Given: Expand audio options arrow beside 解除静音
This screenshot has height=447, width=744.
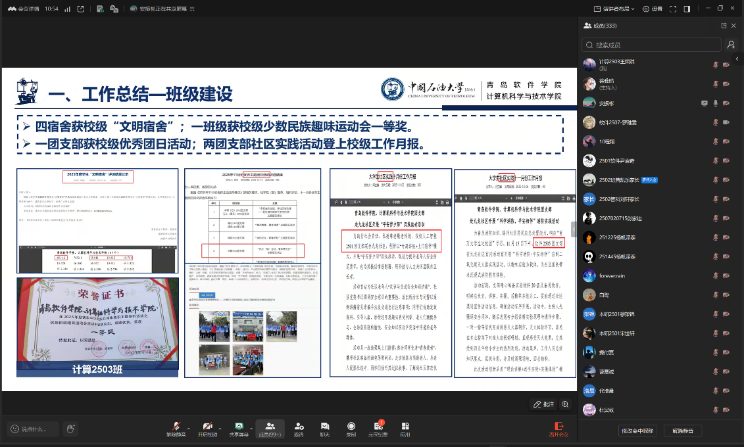Looking at the screenshot, I should tap(188, 429).
